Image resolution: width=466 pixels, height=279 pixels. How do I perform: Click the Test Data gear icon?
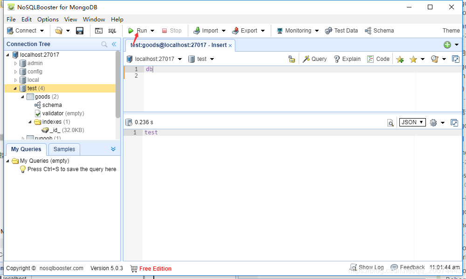pos(329,31)
